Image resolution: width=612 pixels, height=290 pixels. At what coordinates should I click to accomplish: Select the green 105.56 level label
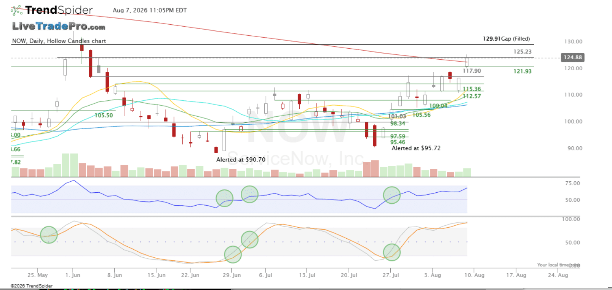(x=422, y=115)
